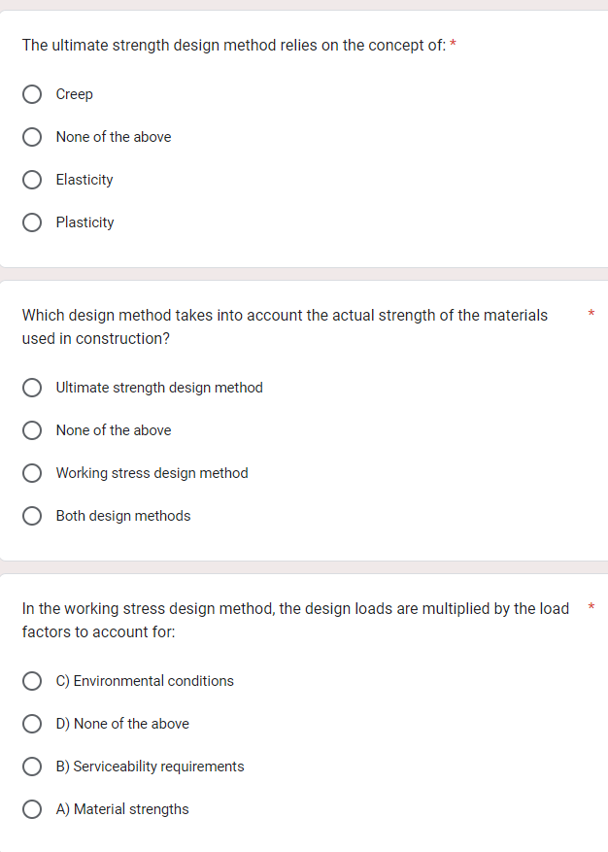Choose the Elasticity answer option

(x=32, y=180)
